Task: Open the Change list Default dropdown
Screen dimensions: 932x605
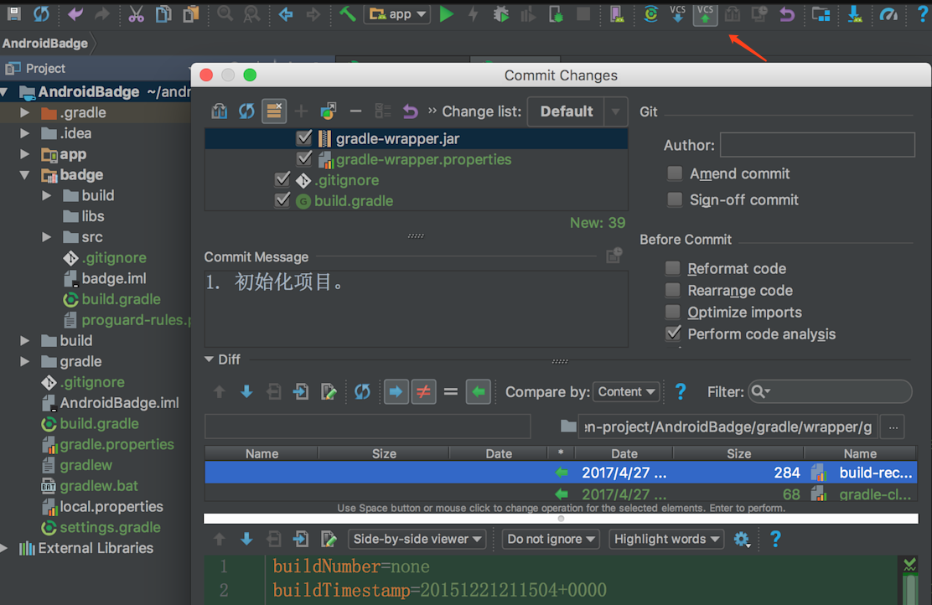Action: coord(577,111)
